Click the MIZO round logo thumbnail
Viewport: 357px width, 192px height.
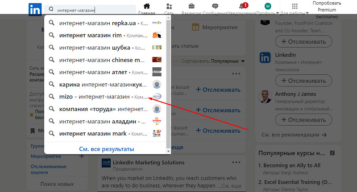157,97
